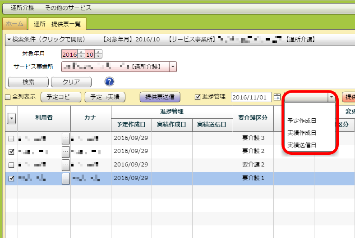The height and width of the screenshot is (238, 355).
Task: Open the サービス事業所 dropdown arrow
Action: 173,67
